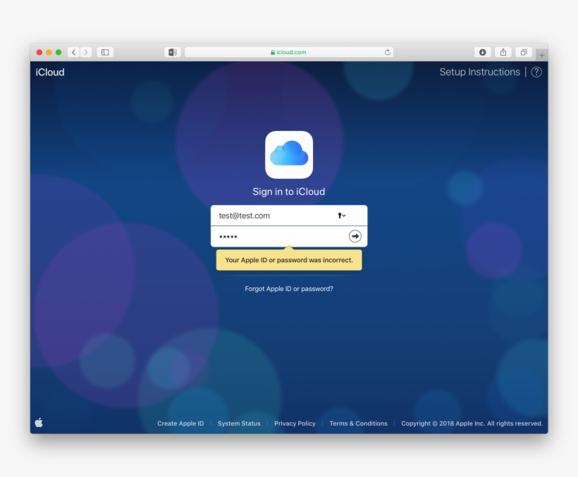Image resolution: width=578 pixels, height=477 pixels.
Task: Open System Status link
Action: [239, 423]
